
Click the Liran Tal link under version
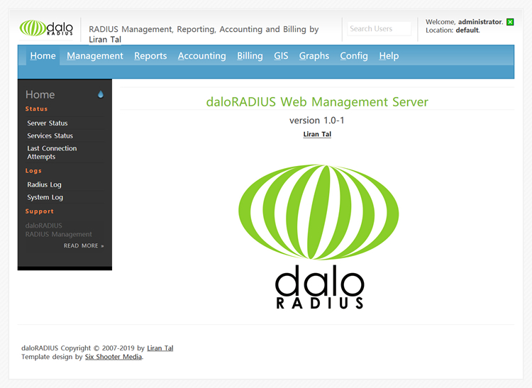pos(317,134)
